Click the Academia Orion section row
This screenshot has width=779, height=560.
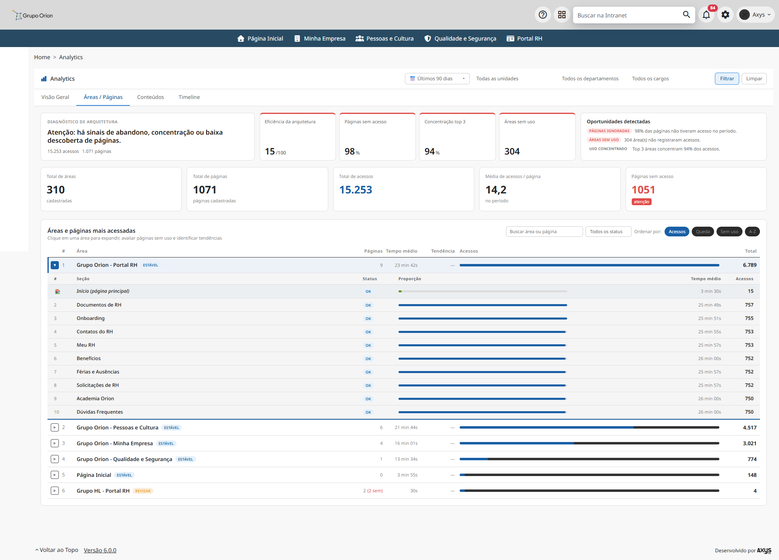tap(404, 399)
